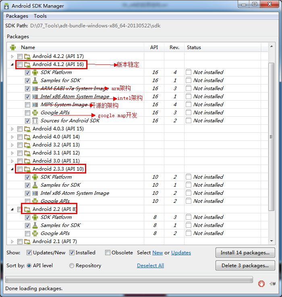282x297 pixels.
Task: Click Install 14 packages button
Action: coord(245,253)
